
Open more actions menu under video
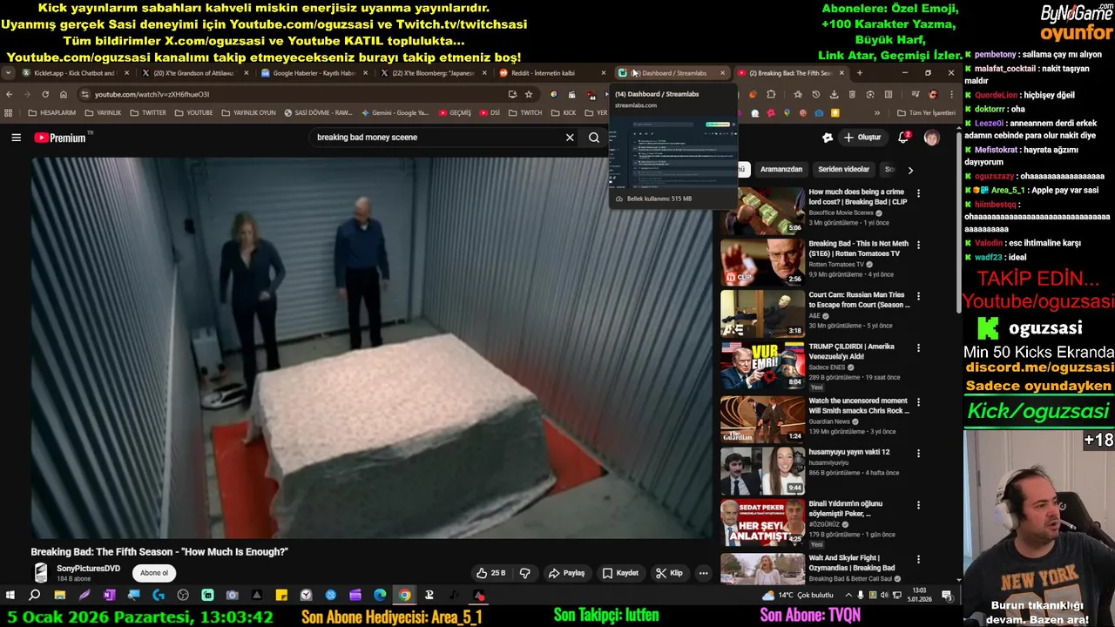click(x=703, y=573)
